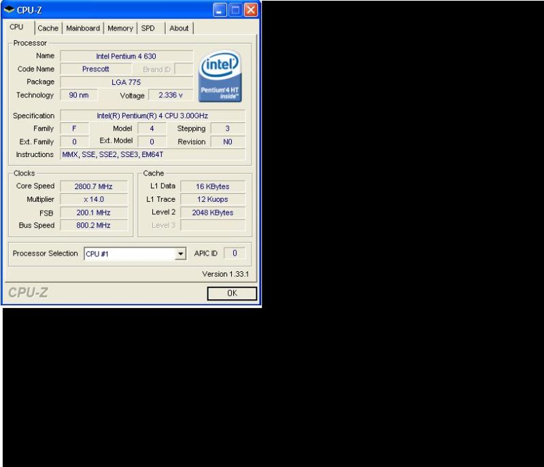544x467 pixels.
Task: Expand the Processor Selection dropdown arrow
Action: (180, 254)
